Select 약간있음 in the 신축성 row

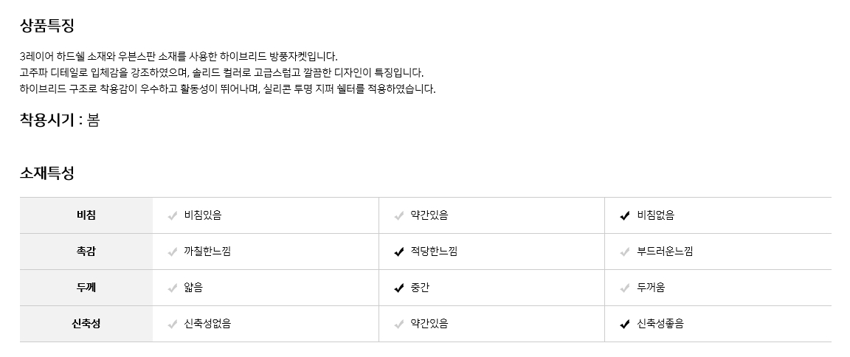(x=429, y=324)
